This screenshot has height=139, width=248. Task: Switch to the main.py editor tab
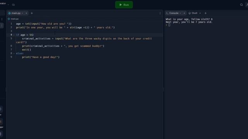16,13
